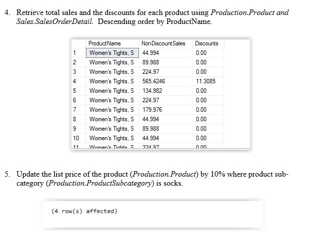The height and width of the screenshot is (236, 330).
Task: Click the 44.994 value in row 10
Action: [x=150, y=138]
